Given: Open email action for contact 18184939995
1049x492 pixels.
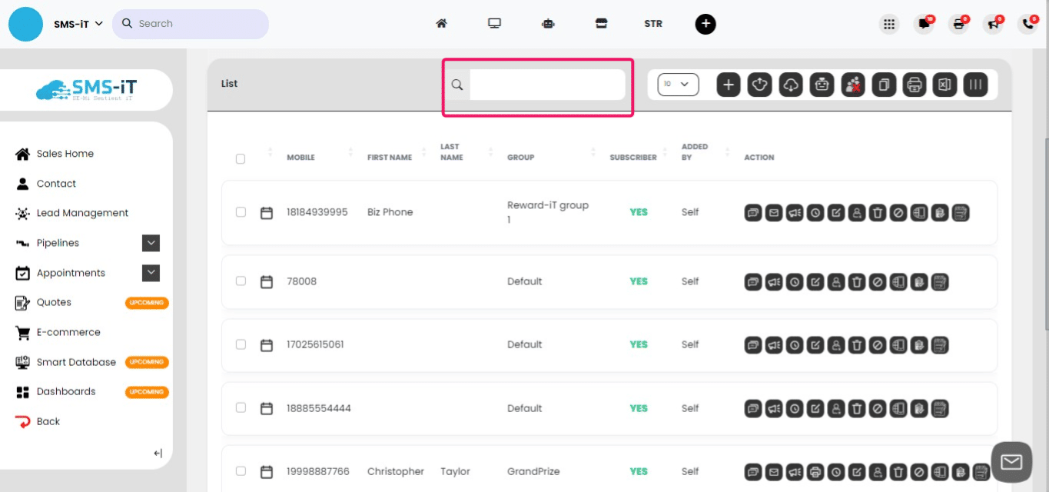Looking at the screenshot, I should [x=773, y=212].
